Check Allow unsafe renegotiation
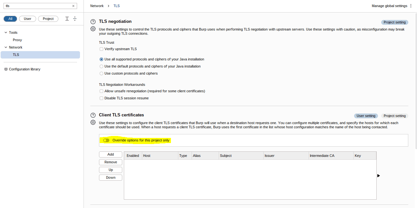Image resolution: width=417 pixels, height=208 pixels. pyautogui.click(x=101, y=91)
